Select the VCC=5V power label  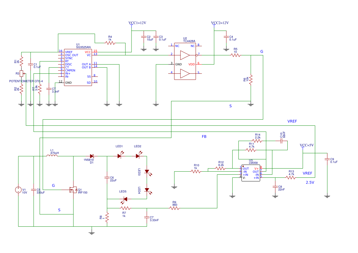[x=307, y=145]
